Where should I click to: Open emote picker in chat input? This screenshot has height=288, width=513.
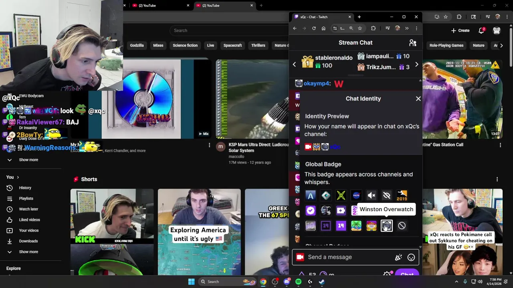(x=411, y=258)
